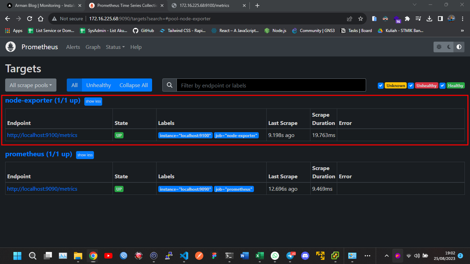Launch Visual Studio Code from taskbar
Screen dimensions: 470x264
coord(184,256)
